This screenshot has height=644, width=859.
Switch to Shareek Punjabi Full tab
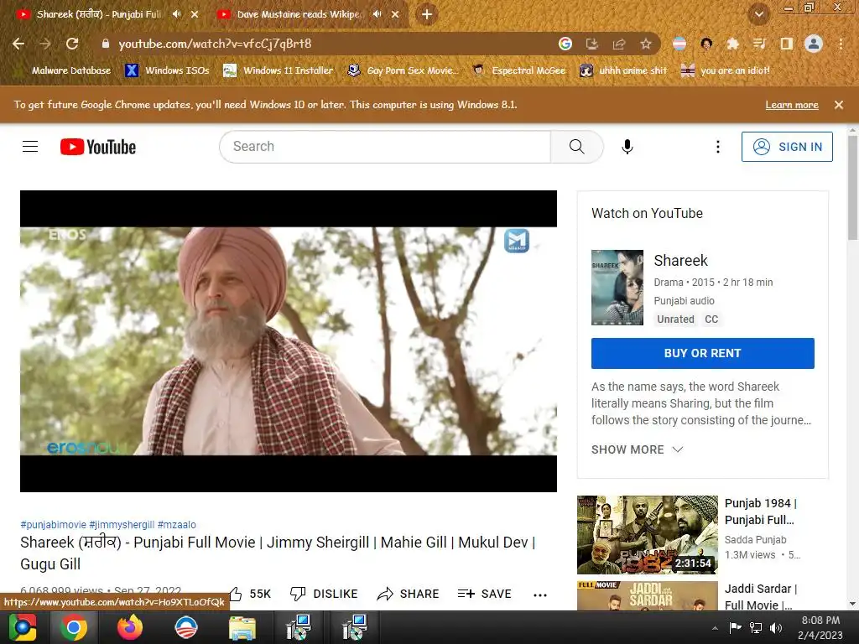click(97, 14)
